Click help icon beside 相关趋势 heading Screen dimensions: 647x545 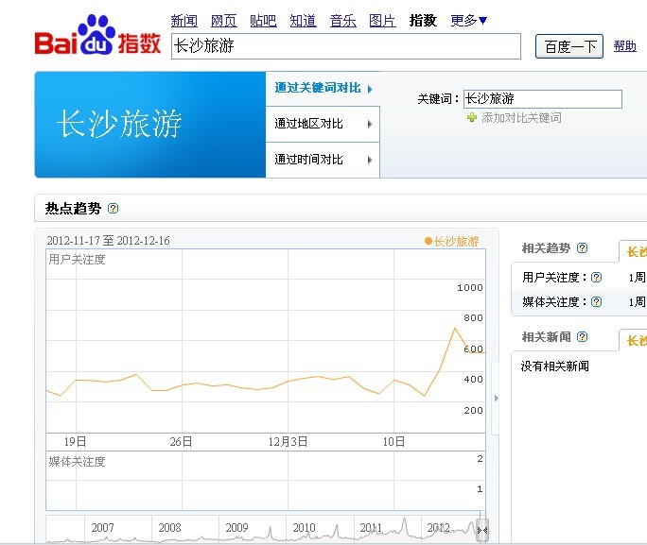pyautogui.click(x=582, y=248)
